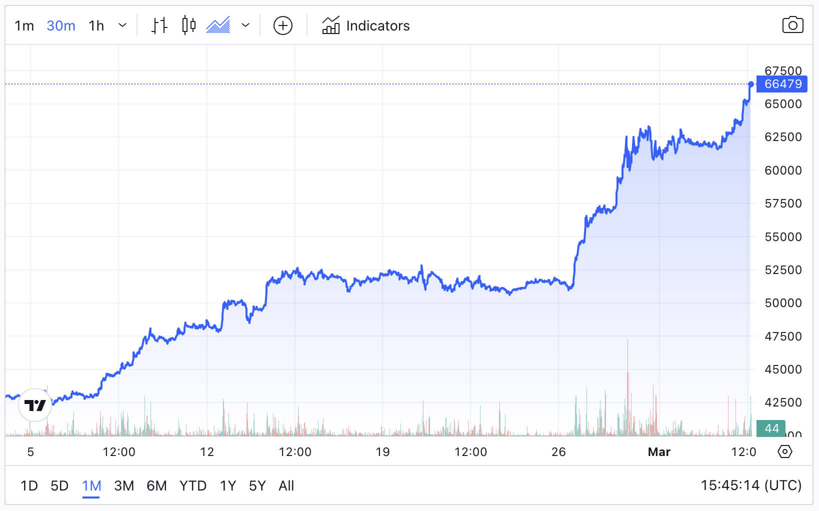Select the Bars chart style icon
819x511 pixels.
159,25
